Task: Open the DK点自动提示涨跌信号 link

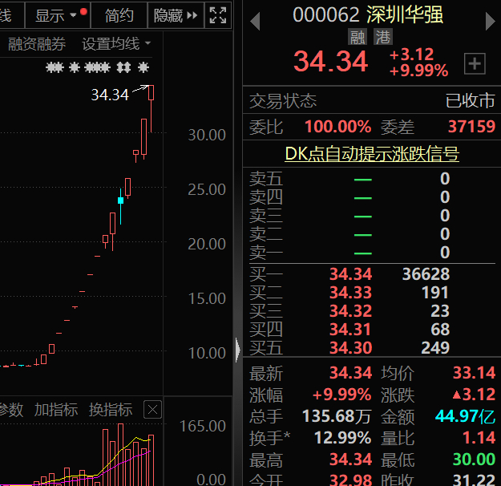Action: pyautogui.click(x=372, y=154)
